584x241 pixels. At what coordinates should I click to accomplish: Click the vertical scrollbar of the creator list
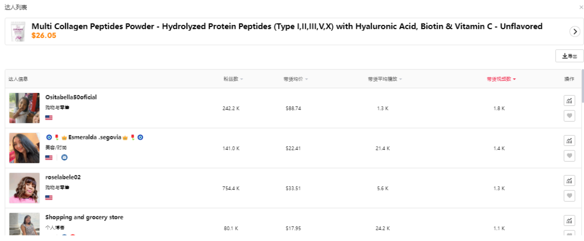click(x=582, y=86)
